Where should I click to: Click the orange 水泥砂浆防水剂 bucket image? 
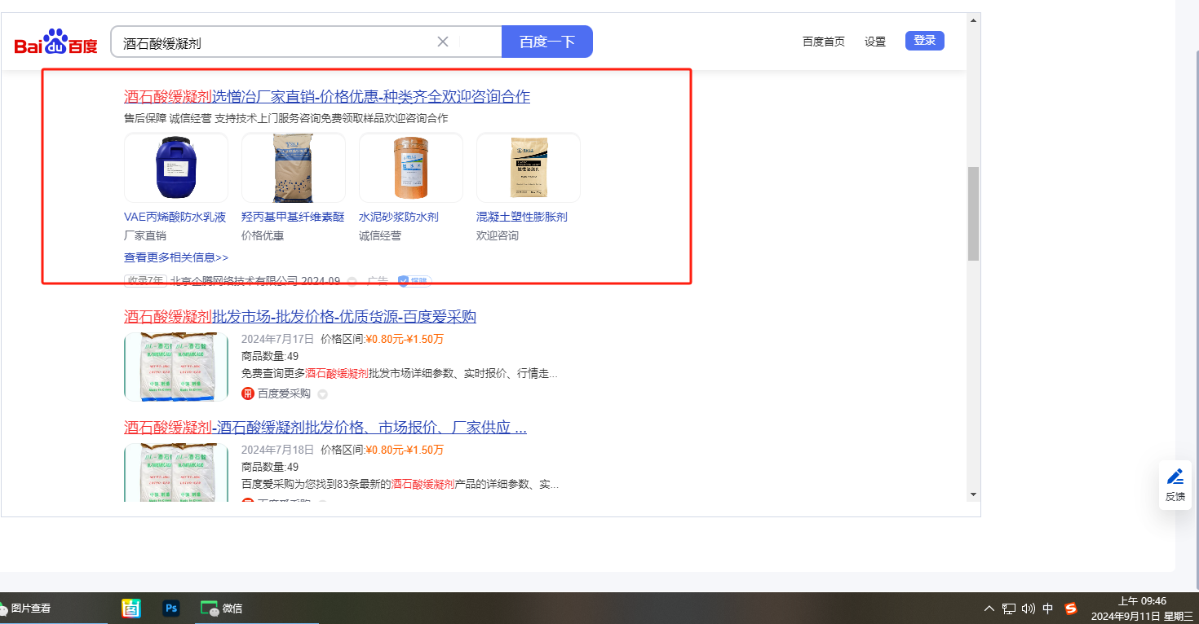[411, 168]
